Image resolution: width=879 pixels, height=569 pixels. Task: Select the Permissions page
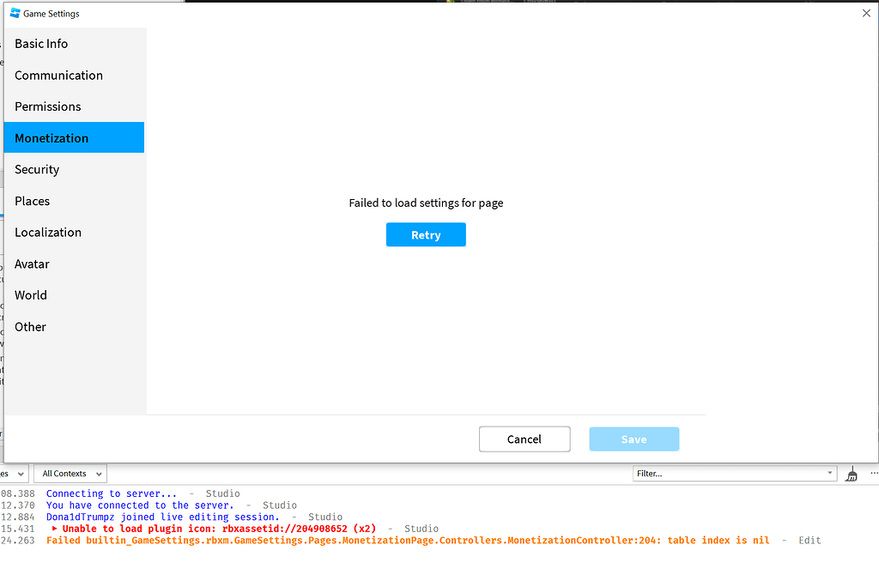[47, 106]
